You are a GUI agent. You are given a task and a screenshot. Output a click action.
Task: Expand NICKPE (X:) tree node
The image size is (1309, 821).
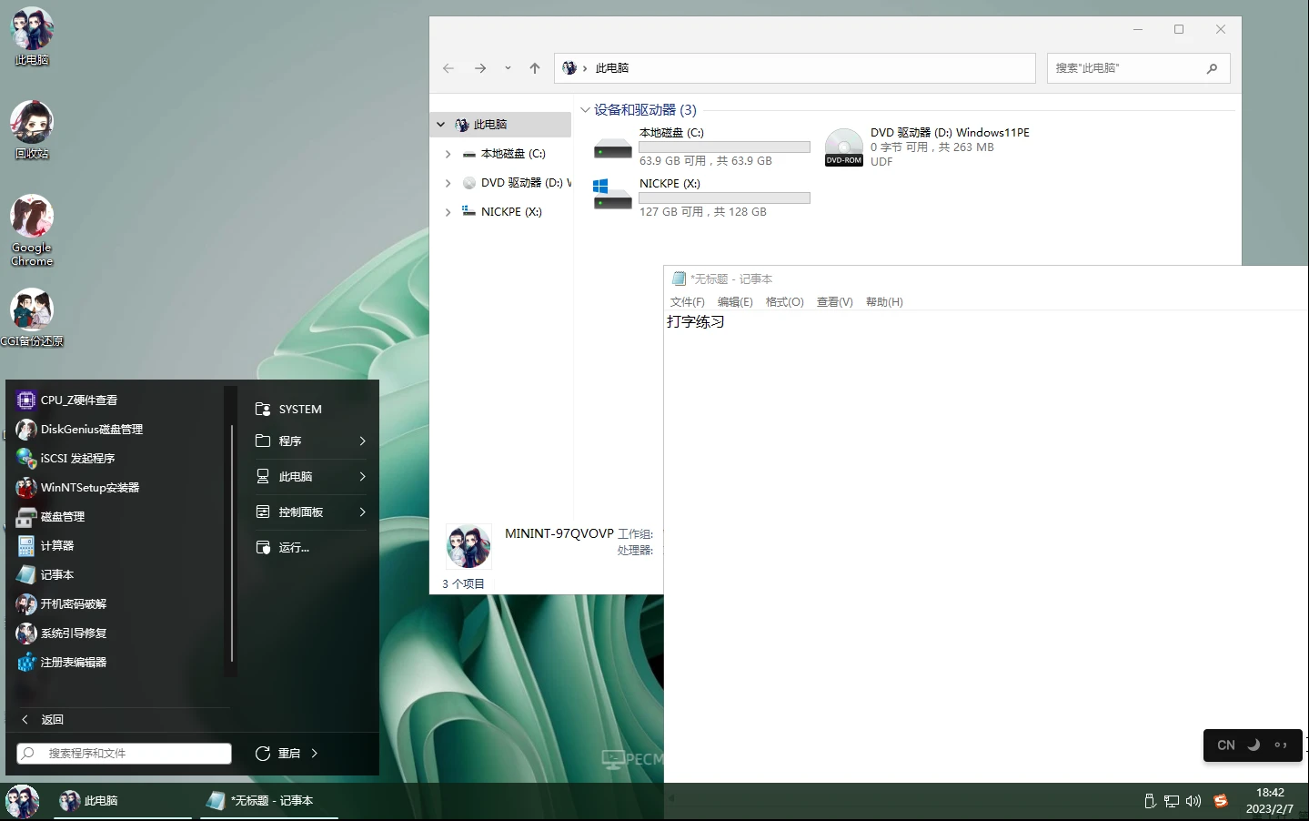[448, 212]
